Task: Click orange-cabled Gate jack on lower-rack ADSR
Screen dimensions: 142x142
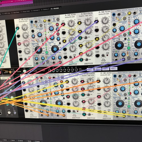Action: coord(98,81)
